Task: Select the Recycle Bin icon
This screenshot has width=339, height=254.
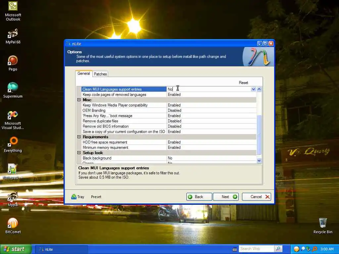Action: 322,226
